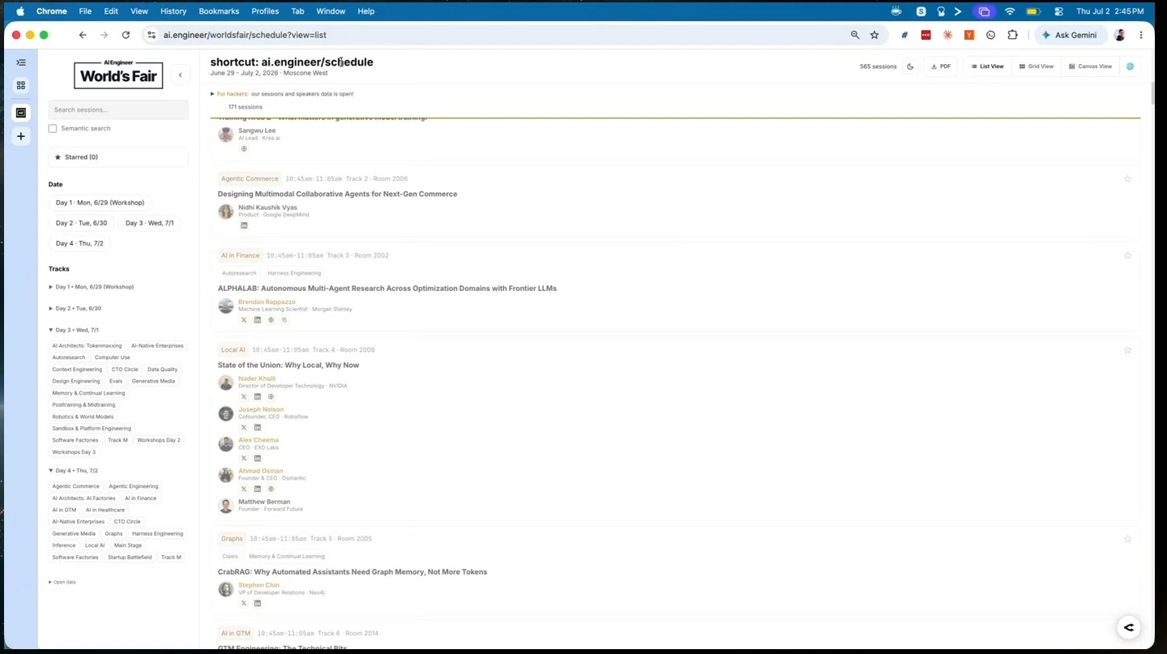Click the grid icon in the left rail
This screenshot has width=1167, height=654.
coord(21,85)
